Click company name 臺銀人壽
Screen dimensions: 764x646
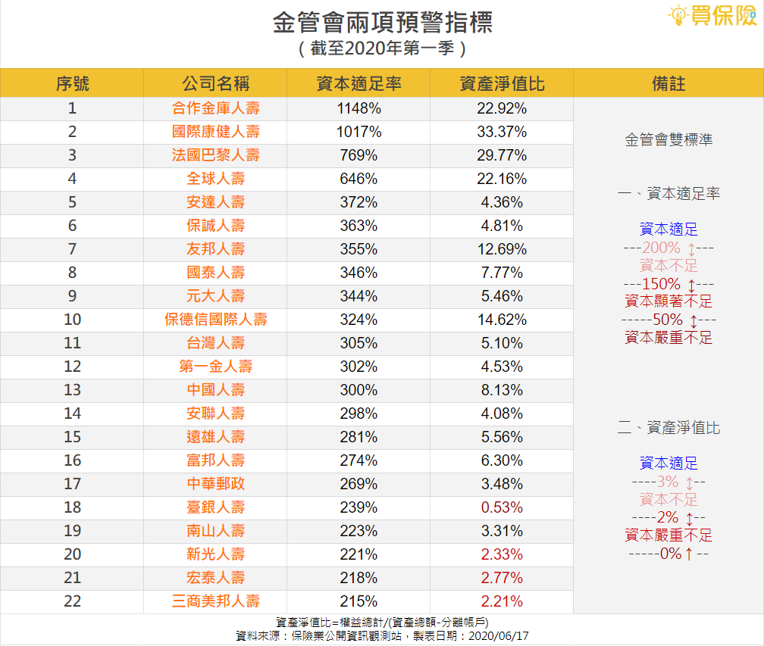(215, 507)
